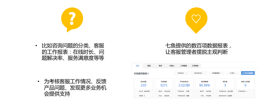Click the 未接入会话量 value 0
The image size is (277, 106).
[245, 85]
